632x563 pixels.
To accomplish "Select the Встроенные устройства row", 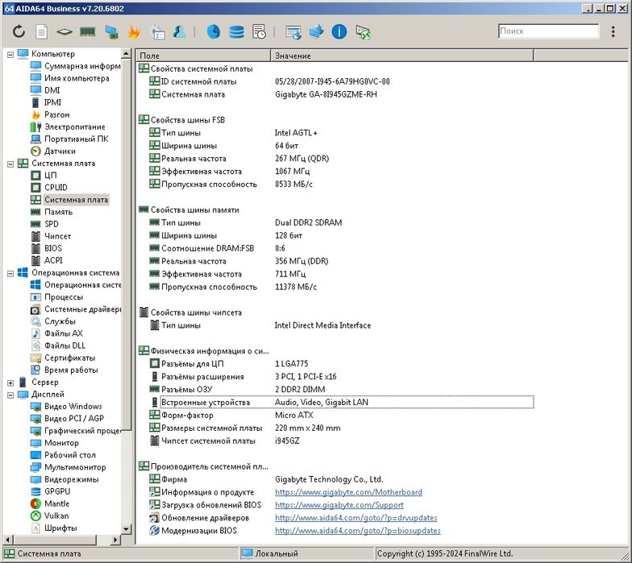I will [x=347, y=402].
